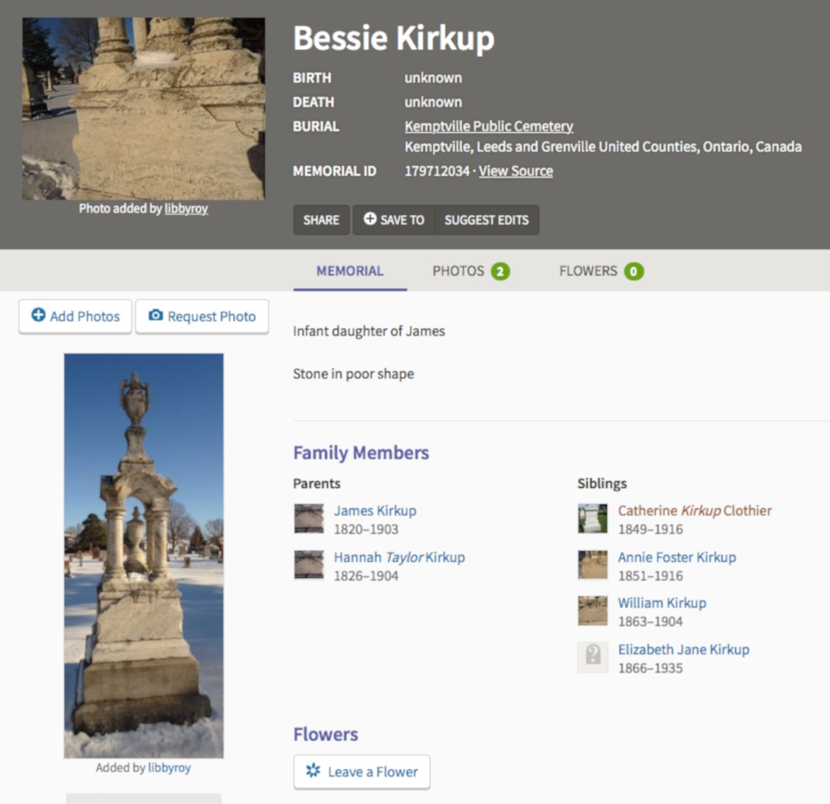830x804 pixels.
Task: Open the main gravestone header photo
Action: click(x=144, y=108)
